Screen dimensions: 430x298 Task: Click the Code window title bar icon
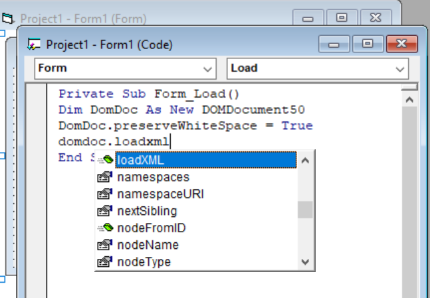33,44
